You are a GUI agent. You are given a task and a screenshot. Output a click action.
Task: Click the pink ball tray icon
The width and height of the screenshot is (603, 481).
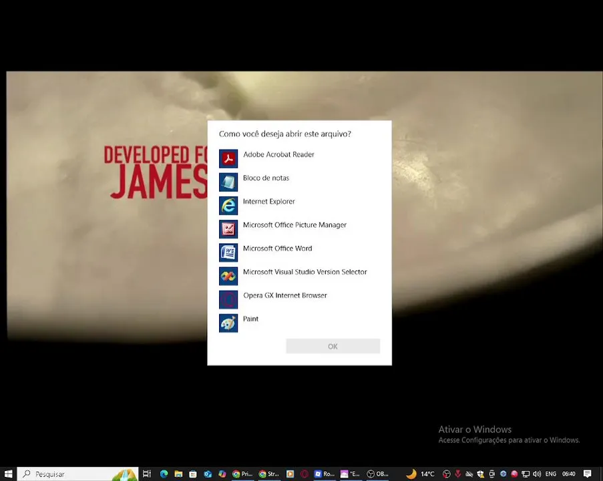pos(514,474)
